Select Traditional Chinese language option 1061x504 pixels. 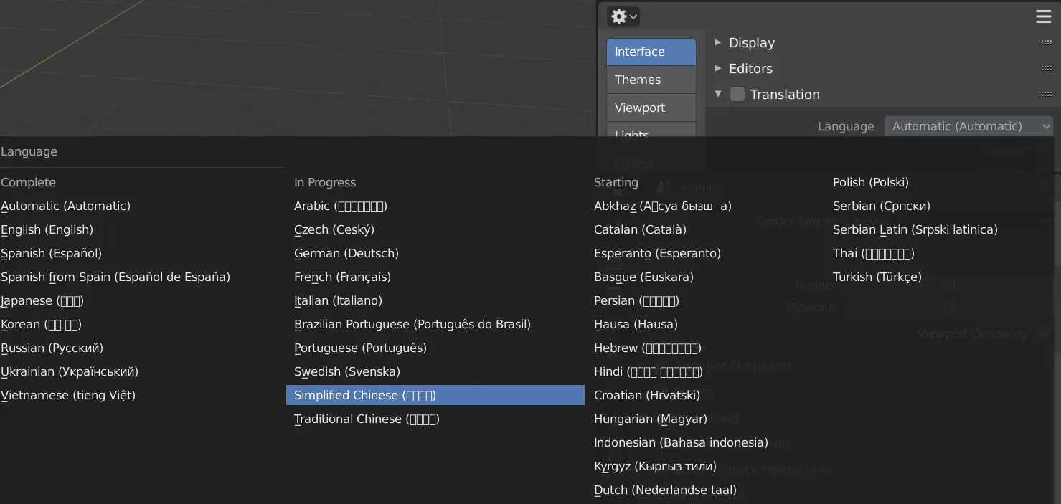367,419
